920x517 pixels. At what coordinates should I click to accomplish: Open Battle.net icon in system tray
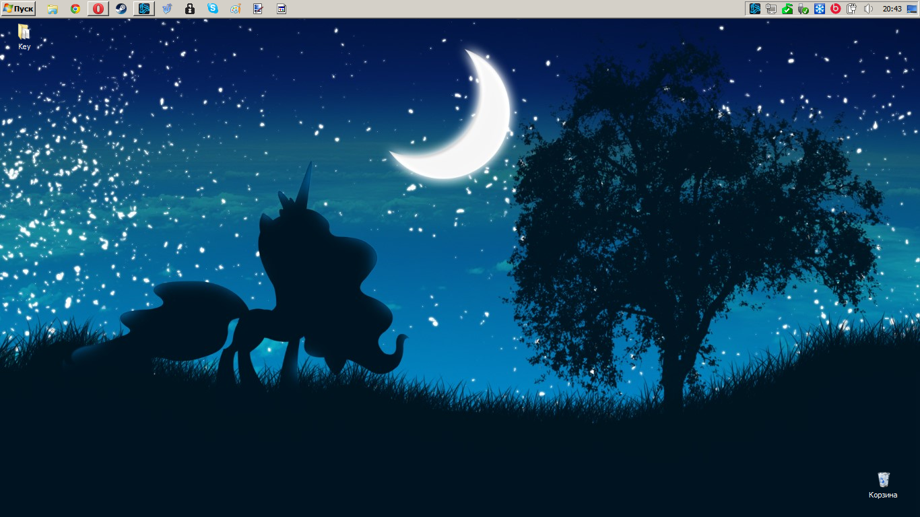[x=755, y=9]
